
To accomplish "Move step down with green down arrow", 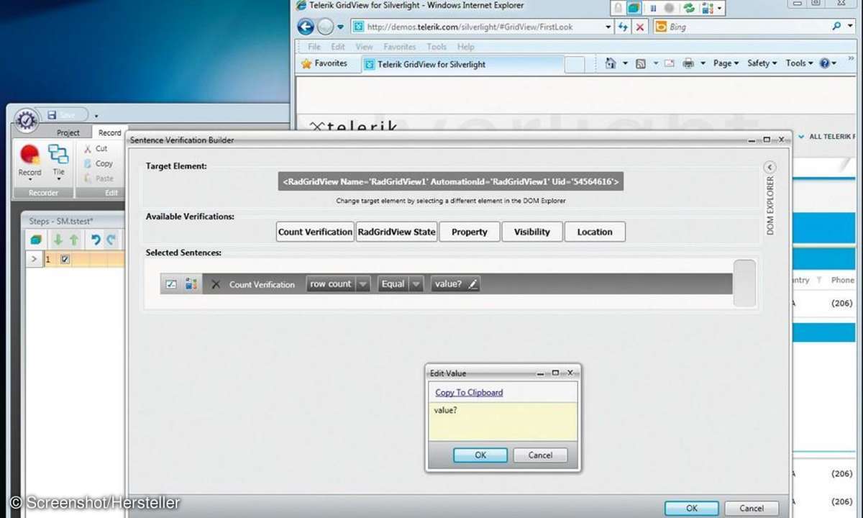I will tap(58, 240).
